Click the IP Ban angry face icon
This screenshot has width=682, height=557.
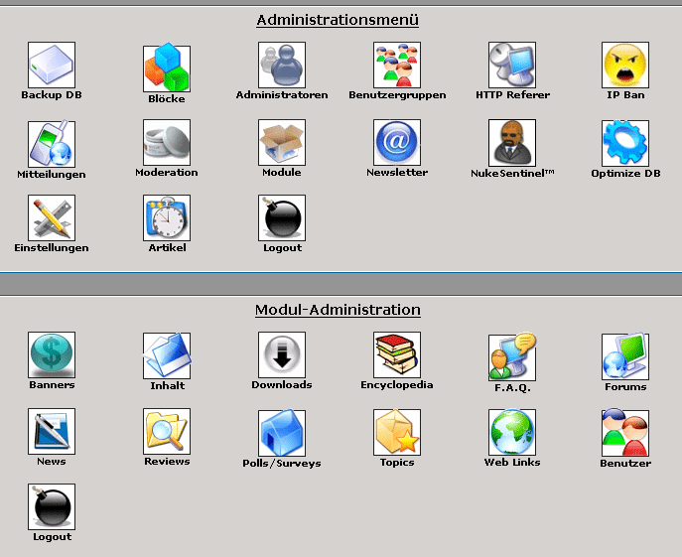click(x=625, y=65)
